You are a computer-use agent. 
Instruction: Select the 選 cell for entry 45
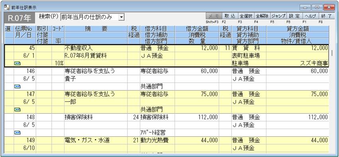(9, 48)
